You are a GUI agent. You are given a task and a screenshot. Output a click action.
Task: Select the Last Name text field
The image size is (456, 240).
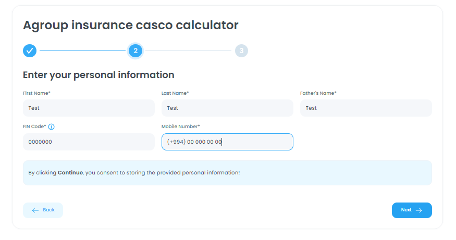(227, 108)
